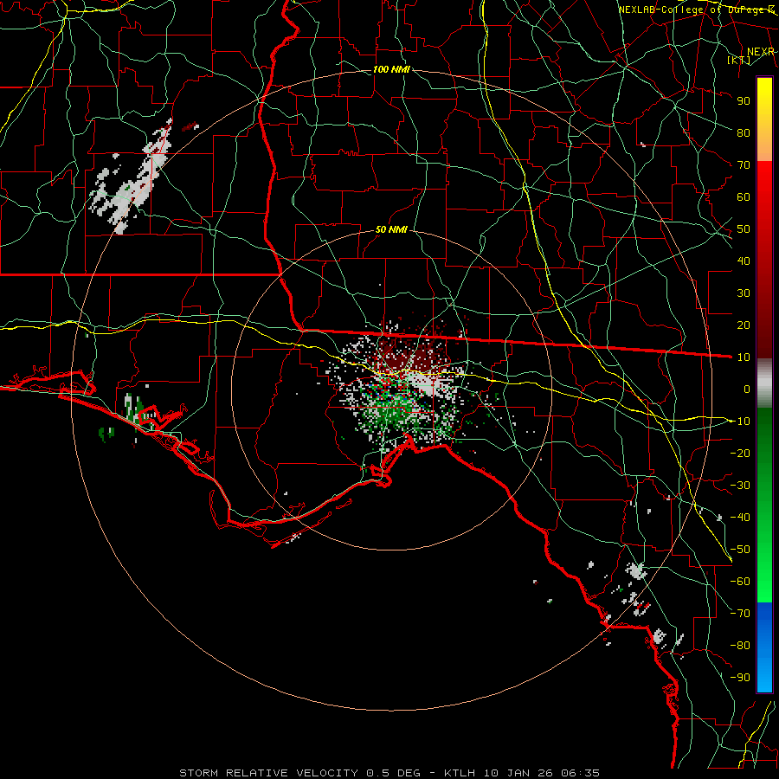Viewport: 779px width, 779px height.
Task: Click the -80 value on the velocity scale
Action: coord(740,646)
